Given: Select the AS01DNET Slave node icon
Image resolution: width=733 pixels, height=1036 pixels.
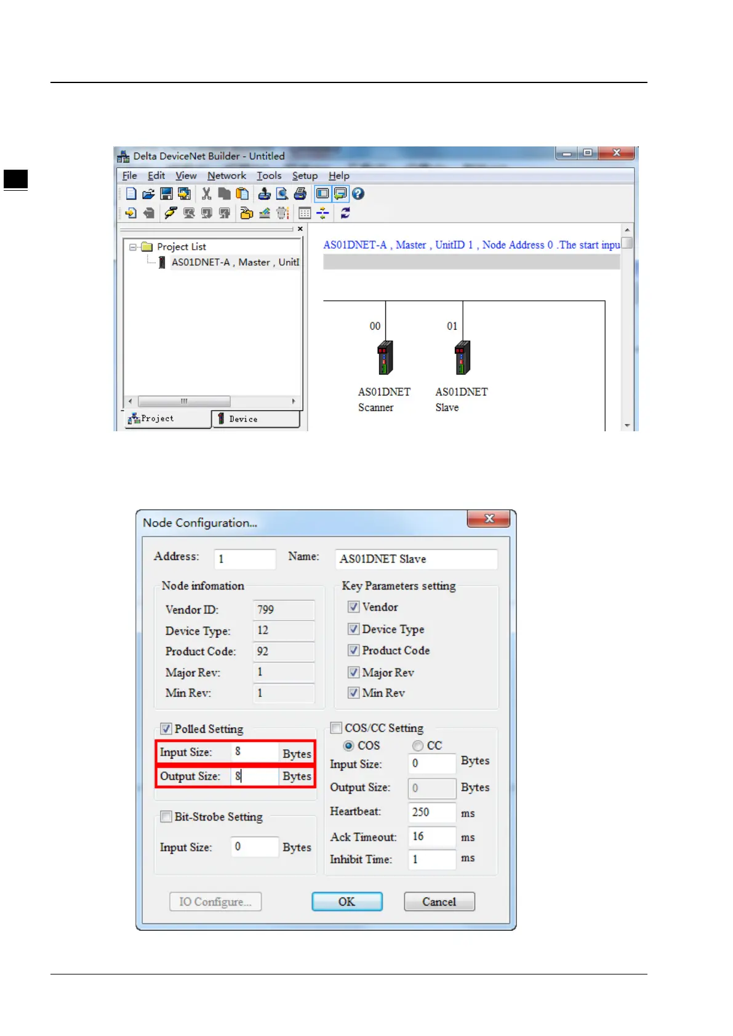Looking at the screenshot, I should (462, 358).
